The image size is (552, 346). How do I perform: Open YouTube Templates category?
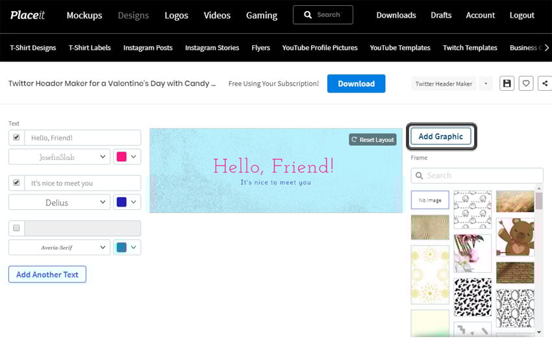click(400, 48)
